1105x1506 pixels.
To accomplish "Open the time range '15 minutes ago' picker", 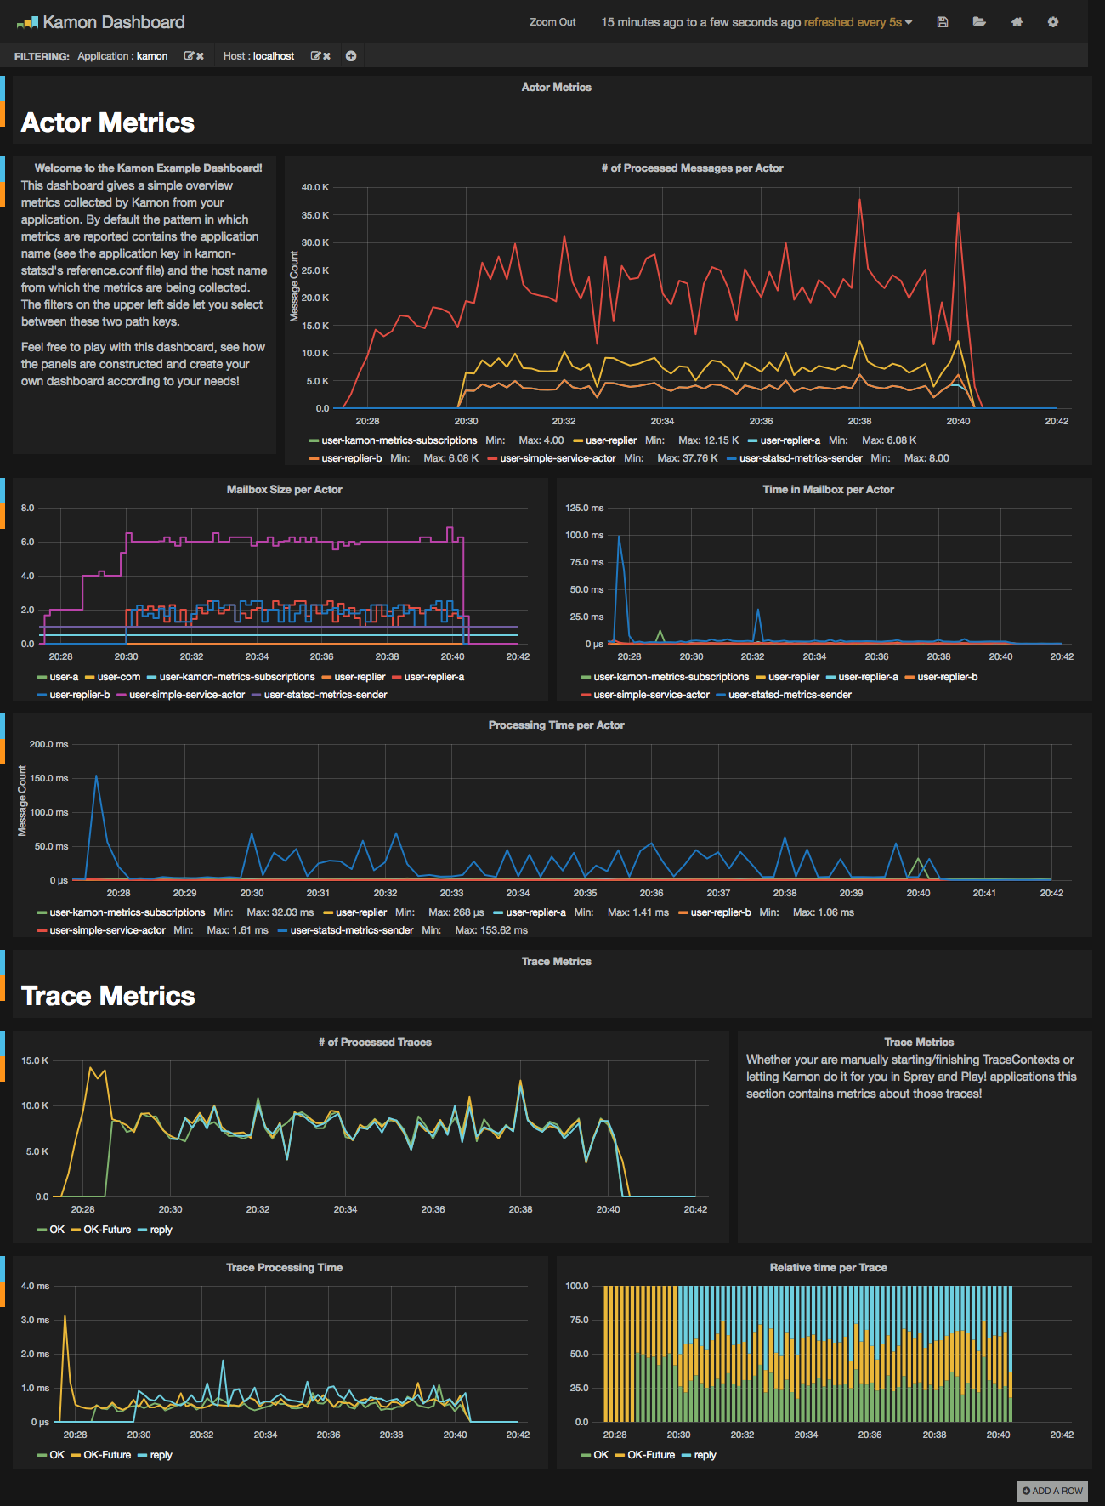I will click(x=700, y=22).
